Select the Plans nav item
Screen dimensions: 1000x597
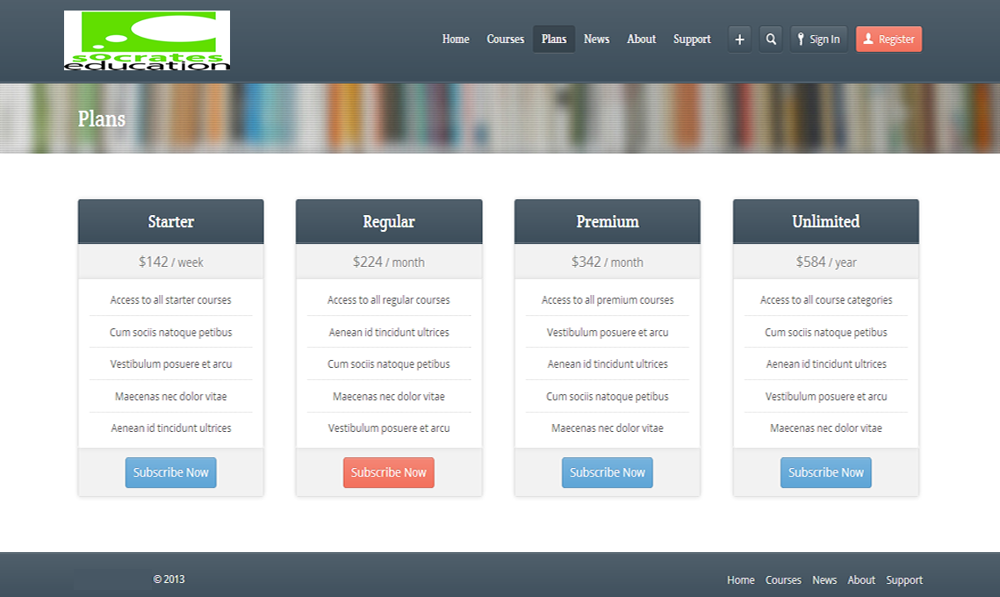pos(554,40)
